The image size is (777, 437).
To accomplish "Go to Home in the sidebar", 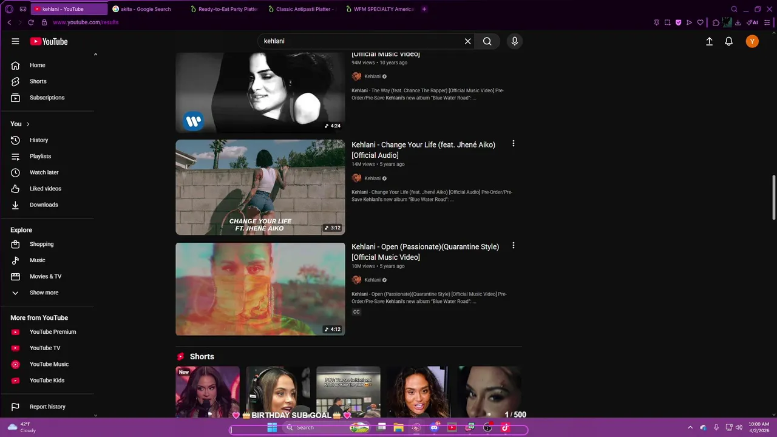I will click(x=49, y=65).
